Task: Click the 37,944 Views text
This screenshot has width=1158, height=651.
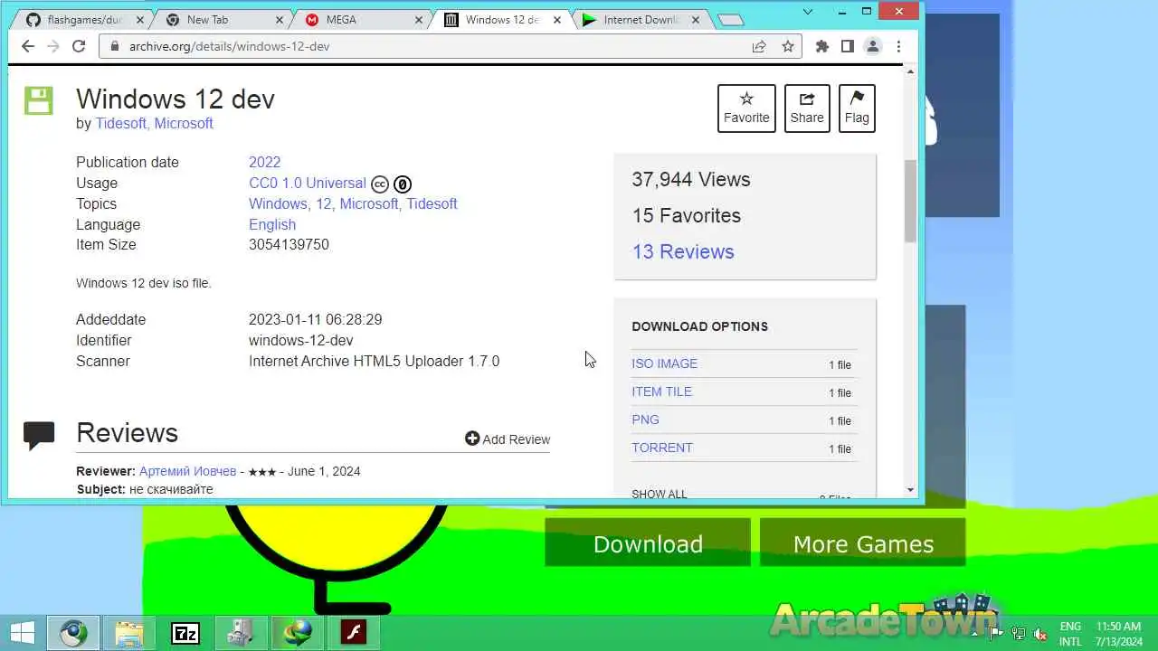Action: 691,179
